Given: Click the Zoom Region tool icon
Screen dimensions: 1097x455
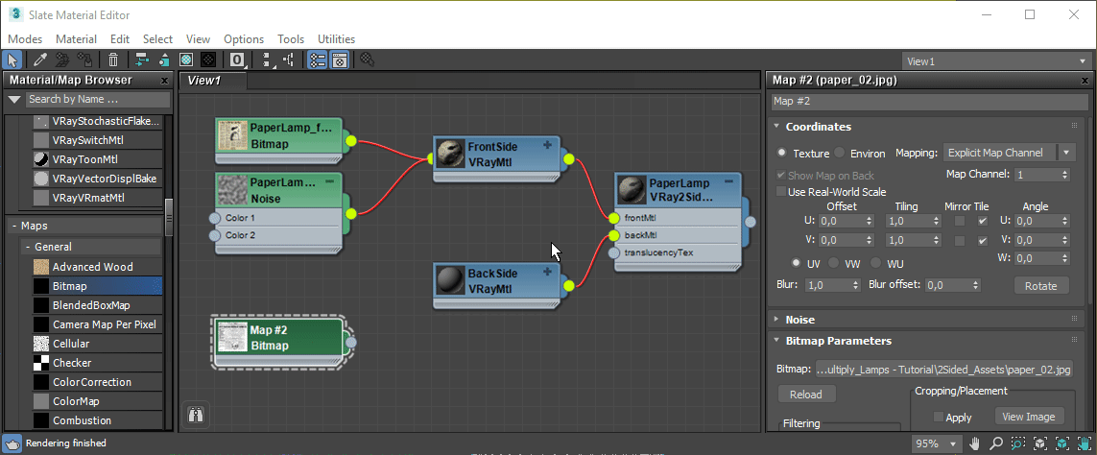Looking at the screenshot, I should [x=1018, y=443].
